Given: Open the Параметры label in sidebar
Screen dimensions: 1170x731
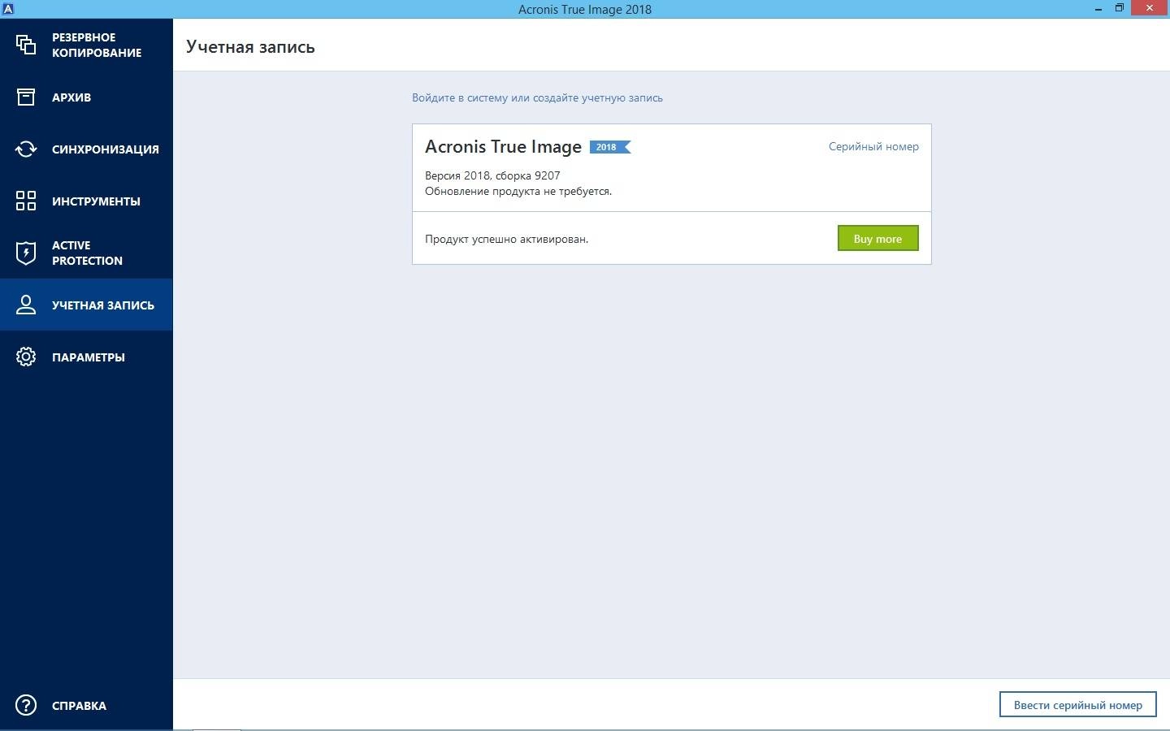Looking at the screenshot, I should pos(89,357).
